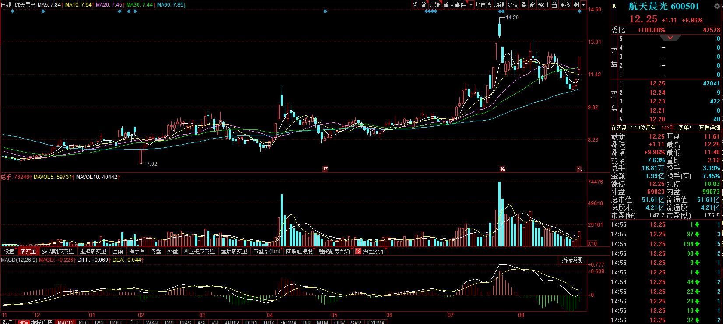The image size is (723, 324).
Task: Click the 涨 marker at chart's right edge
Action: (579, 169)
